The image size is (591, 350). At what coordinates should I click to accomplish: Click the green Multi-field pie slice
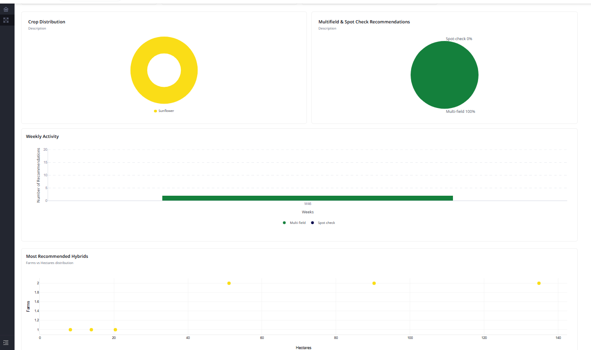(444, 75)
